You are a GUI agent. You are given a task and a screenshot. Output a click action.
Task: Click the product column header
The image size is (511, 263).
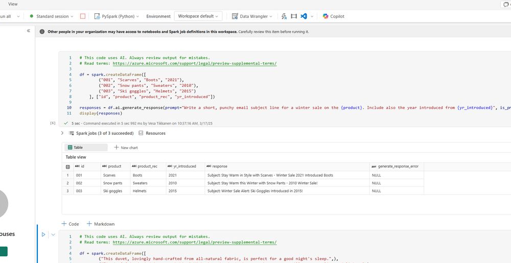click(115, 166)
